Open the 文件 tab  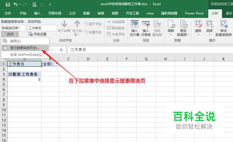tap(8, 13)
